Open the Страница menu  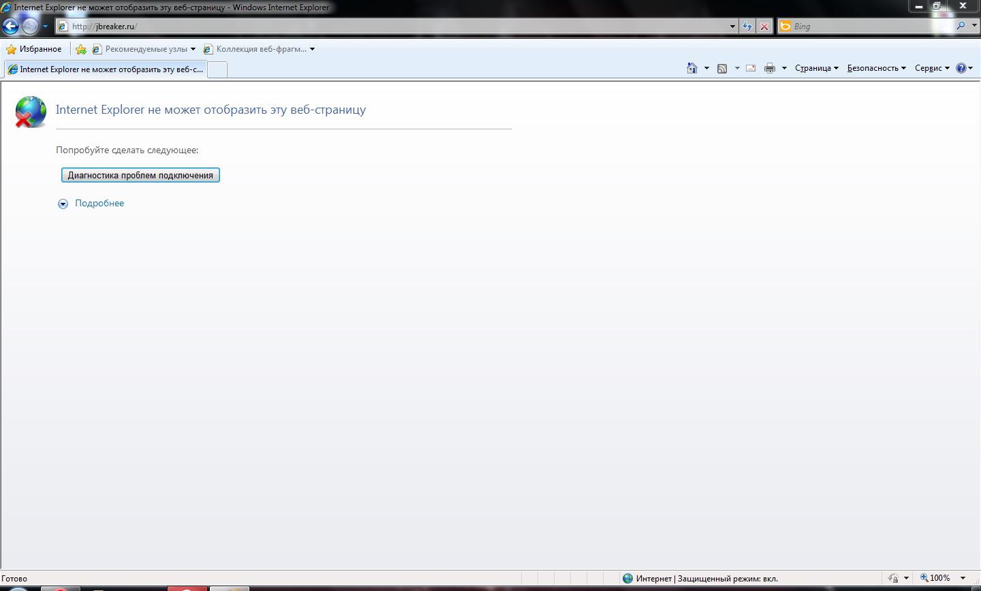pyautogui.click(x=816, y=68)
